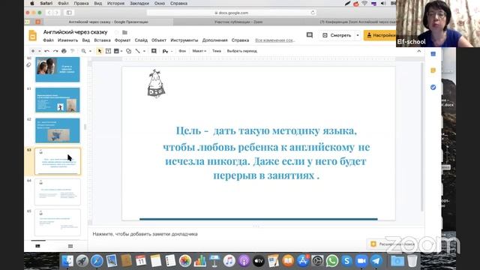
Task: Select slide 61 thumbnail
Action: coord(58,100)
